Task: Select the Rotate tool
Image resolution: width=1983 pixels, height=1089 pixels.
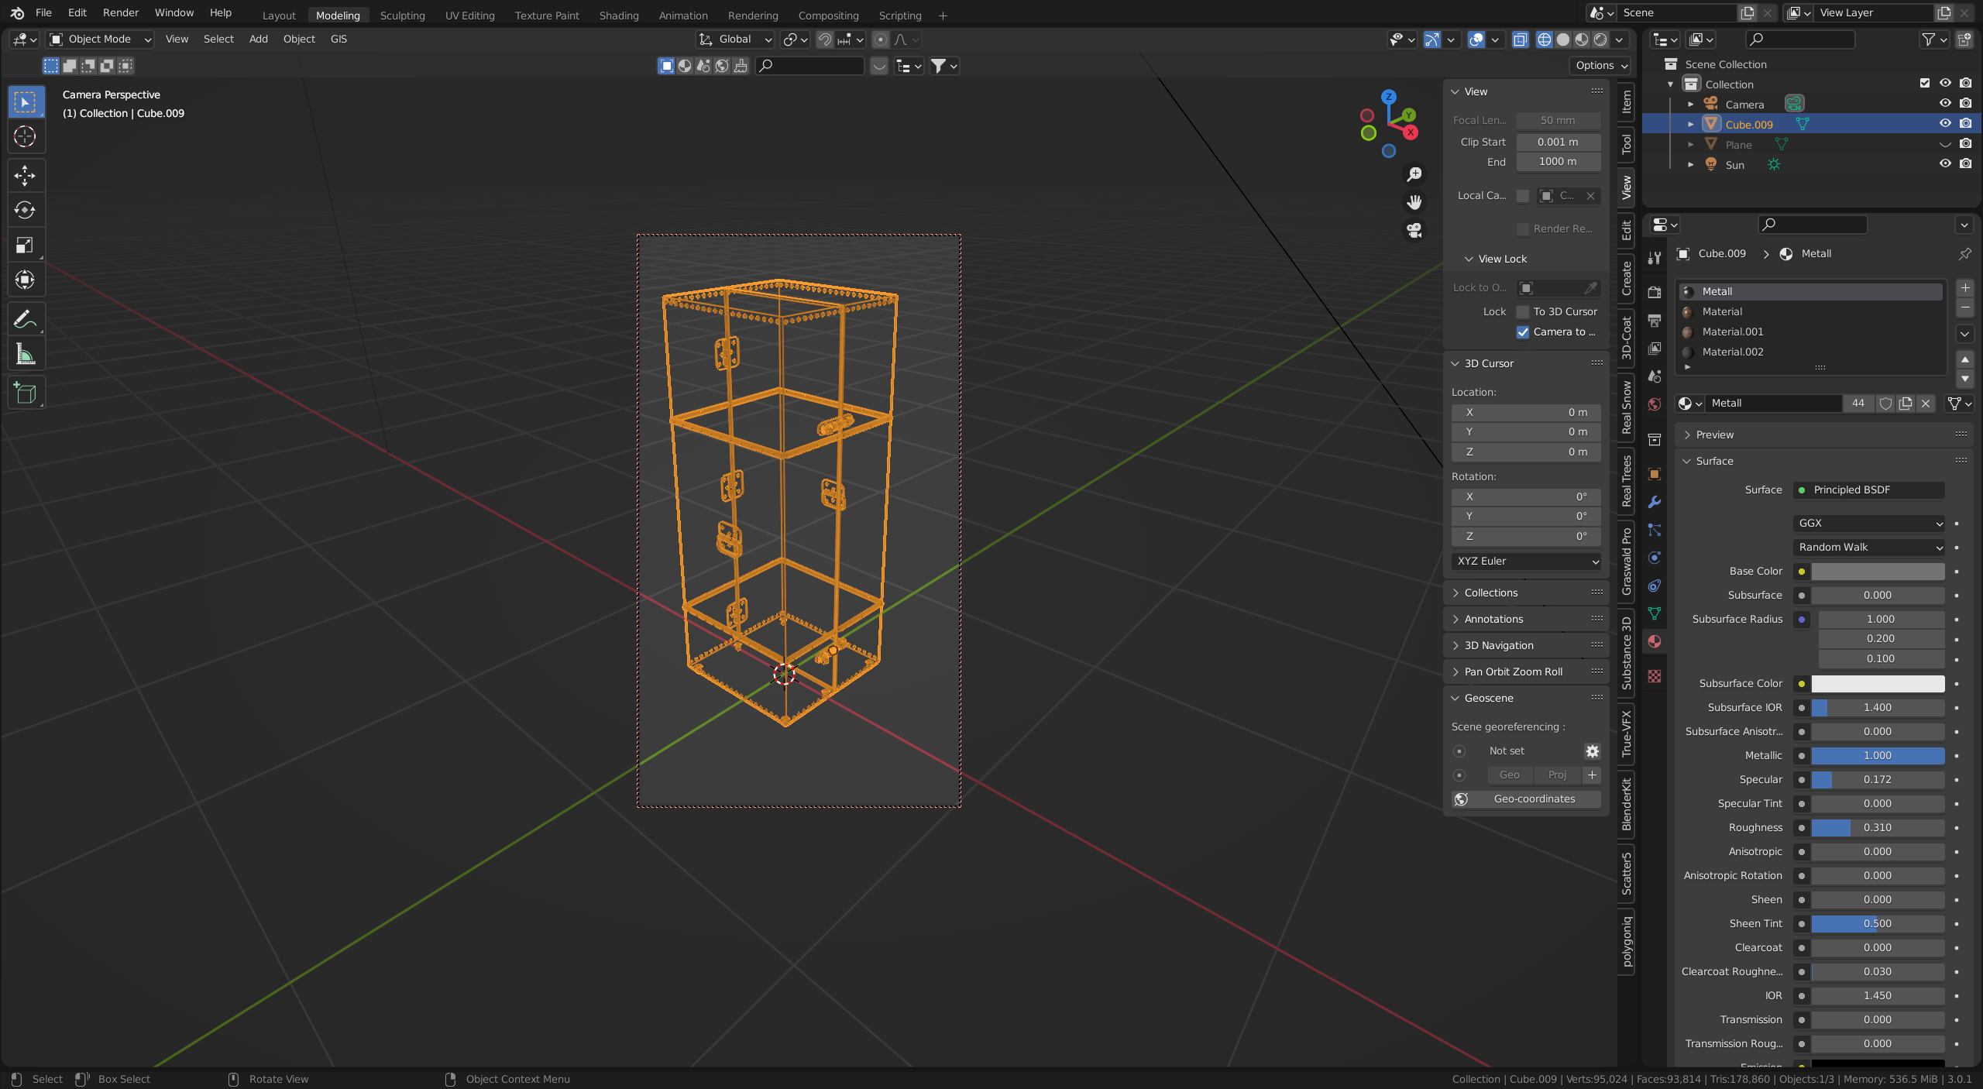Action: [25, 210]
